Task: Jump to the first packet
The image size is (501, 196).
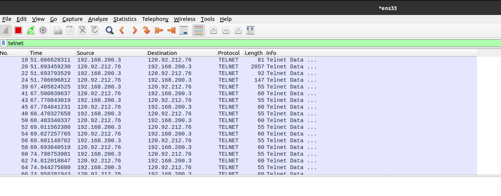Action: click(x=159, y=31)
